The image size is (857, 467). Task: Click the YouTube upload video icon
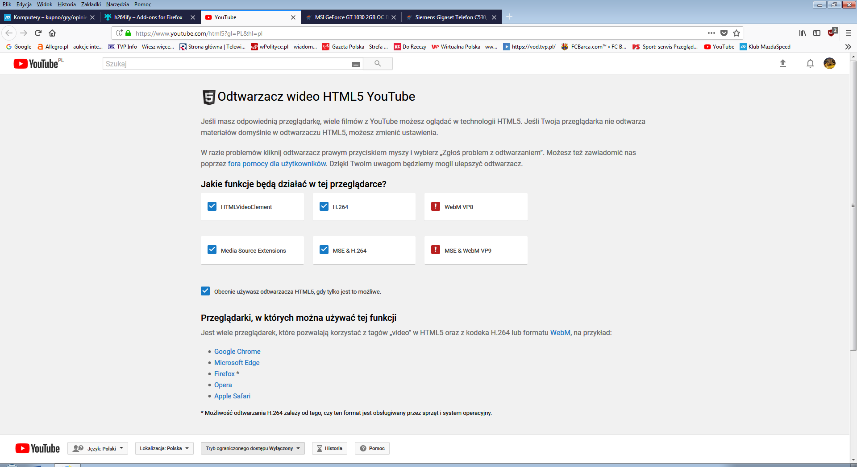(782, 64)
